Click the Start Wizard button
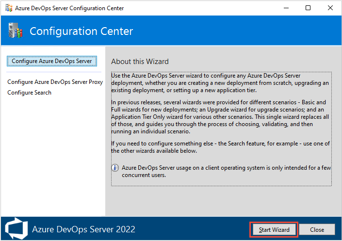The image size is (342, 241). [274, 229]
